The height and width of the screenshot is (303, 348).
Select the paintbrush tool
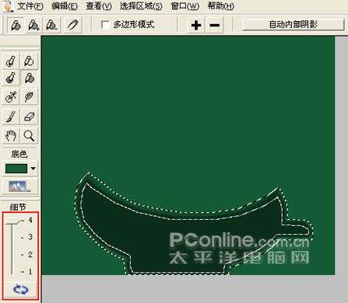tap(11, 117)
